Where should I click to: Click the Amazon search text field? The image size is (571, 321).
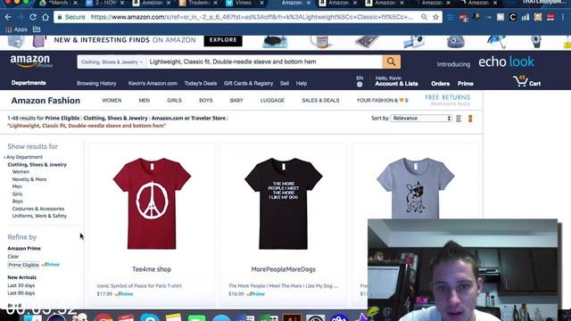click(264, 62)
